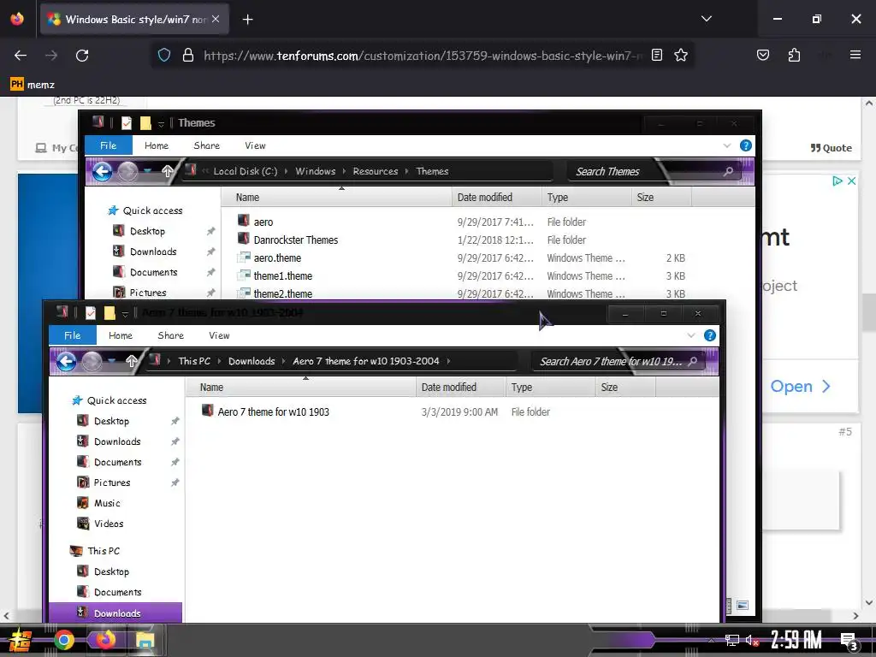
Task: Select highlighted Downloads under This PC
Action: 115,613
